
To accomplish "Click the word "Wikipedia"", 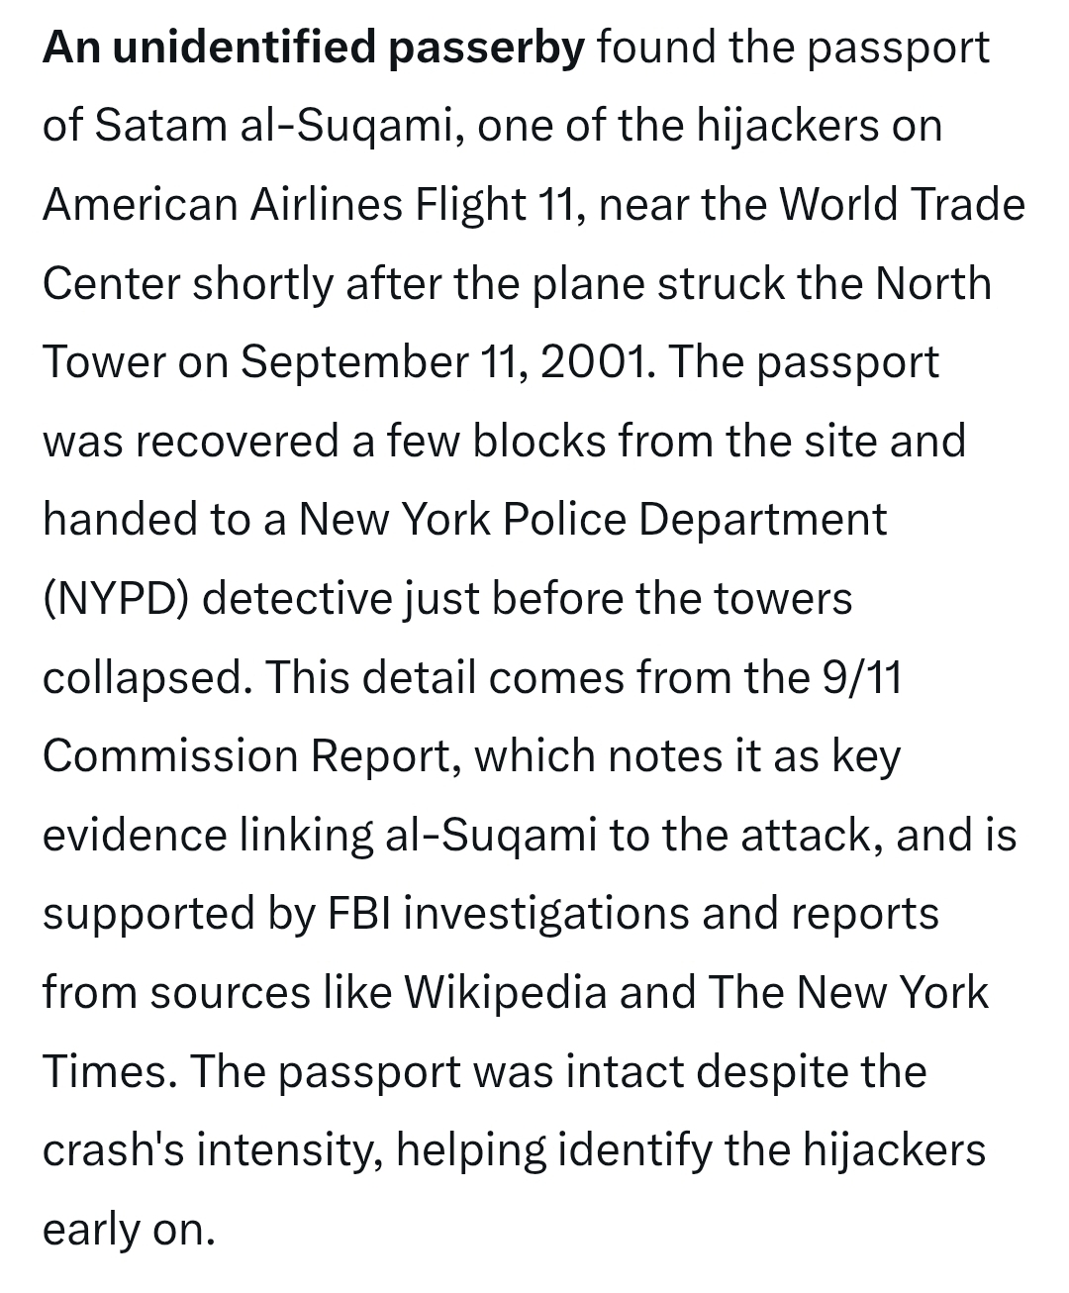I will click(506, 993).
